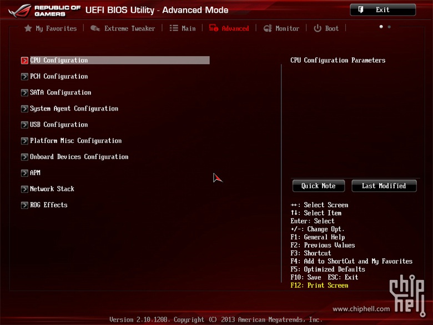Expand Platform Misc Configuration arrow
The height and width of the screenshot is (325, 433).
tap(24, 141)
